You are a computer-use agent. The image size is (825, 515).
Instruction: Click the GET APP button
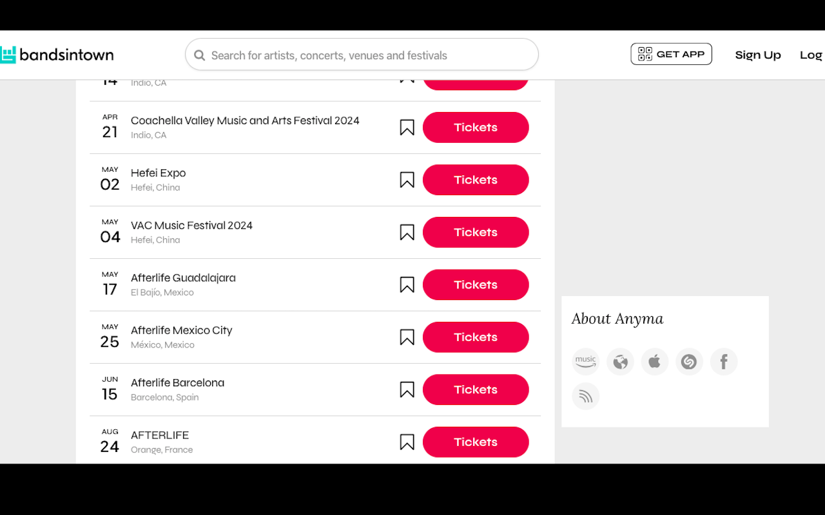(671, 54)
